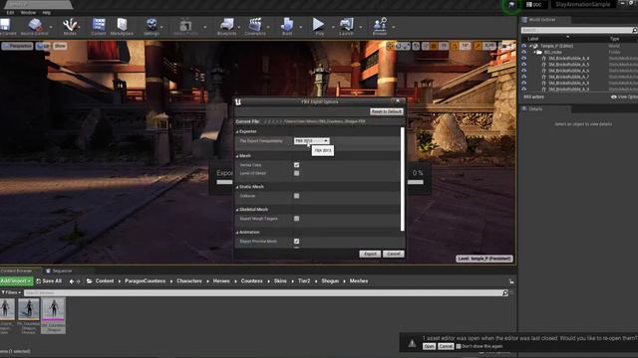Collapse the BG_rocks folder tree arrow
The height and width of the screenshot is (358, 638).
pyautogui.click(x=534, y=53)
